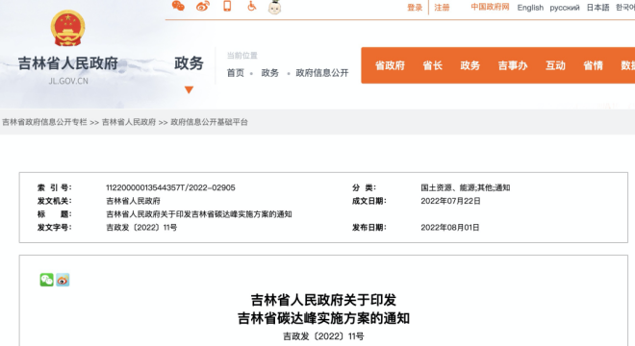
Task: Open the WeChat icon in top bar
Action: click(178, 6)
